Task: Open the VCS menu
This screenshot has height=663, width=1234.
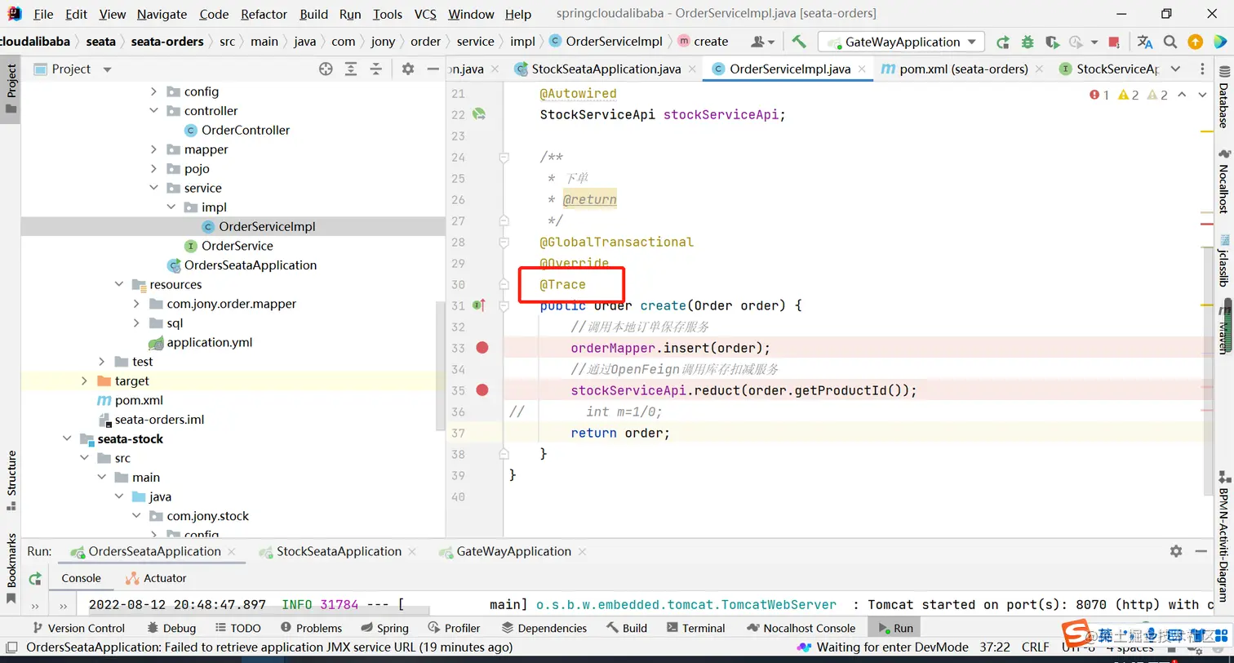Action: (425, 14)
